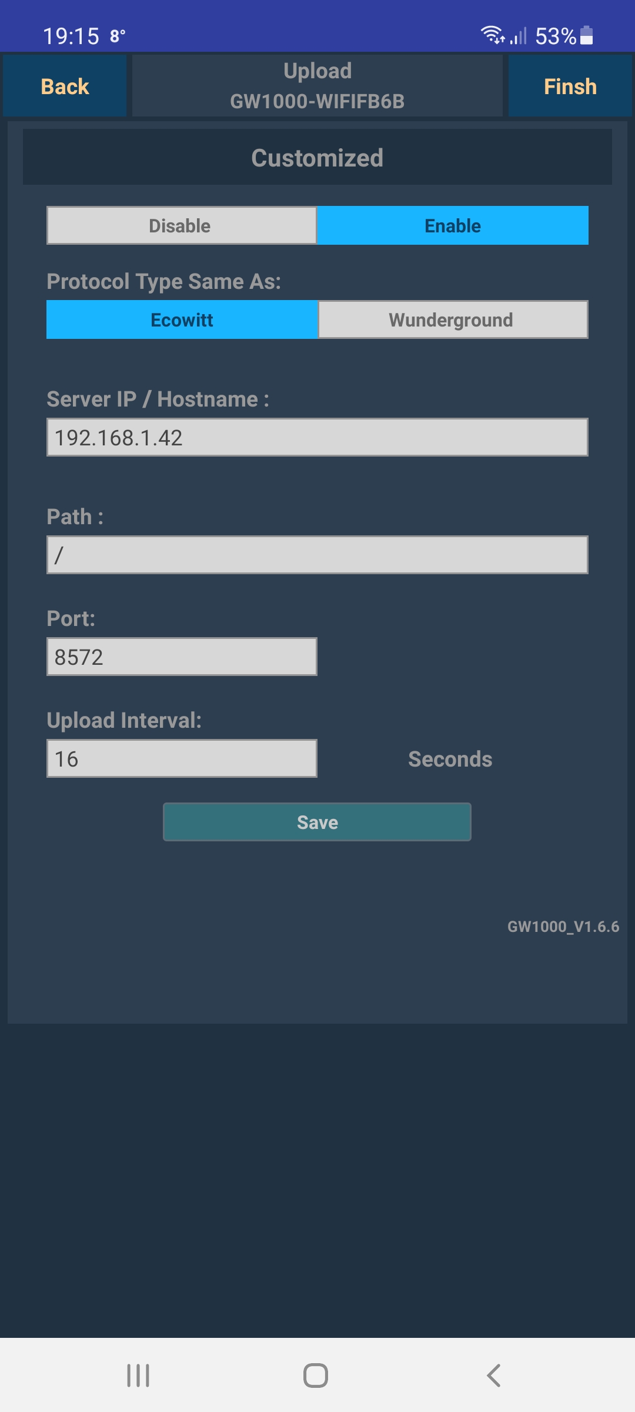Save the customized upload settings
This screenshot has height=1412, width=635.
click(317, 822)
